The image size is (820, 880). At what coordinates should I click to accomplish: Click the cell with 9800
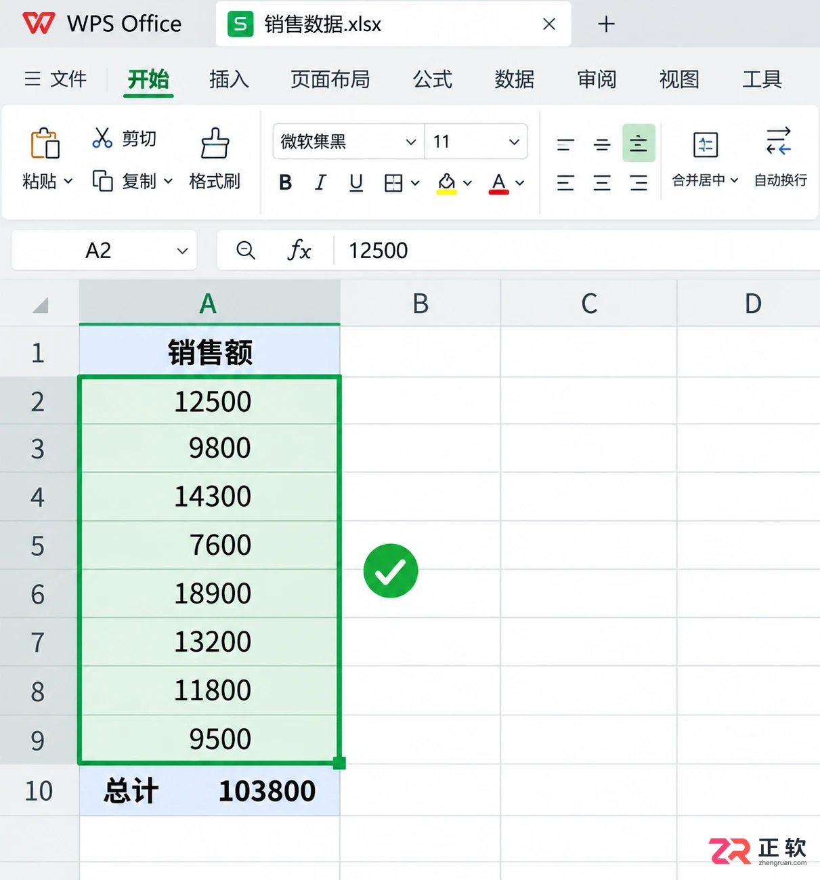pos(210,448)
